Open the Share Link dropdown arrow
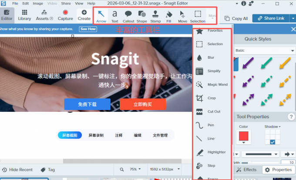Image resolution: width=296 pixels, height=180 pixels. [x=293, y=18]
